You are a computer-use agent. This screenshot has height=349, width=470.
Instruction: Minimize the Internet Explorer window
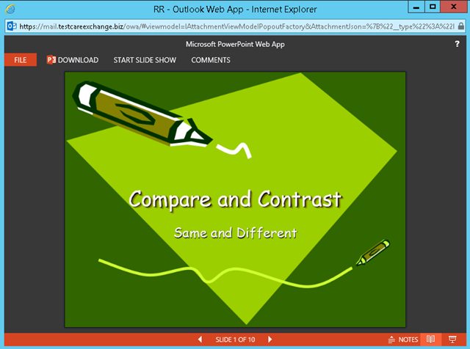pyautogui.click(x=416, y=7)
